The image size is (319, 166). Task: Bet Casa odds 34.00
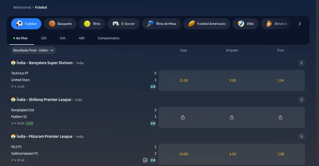click(183, 154)
